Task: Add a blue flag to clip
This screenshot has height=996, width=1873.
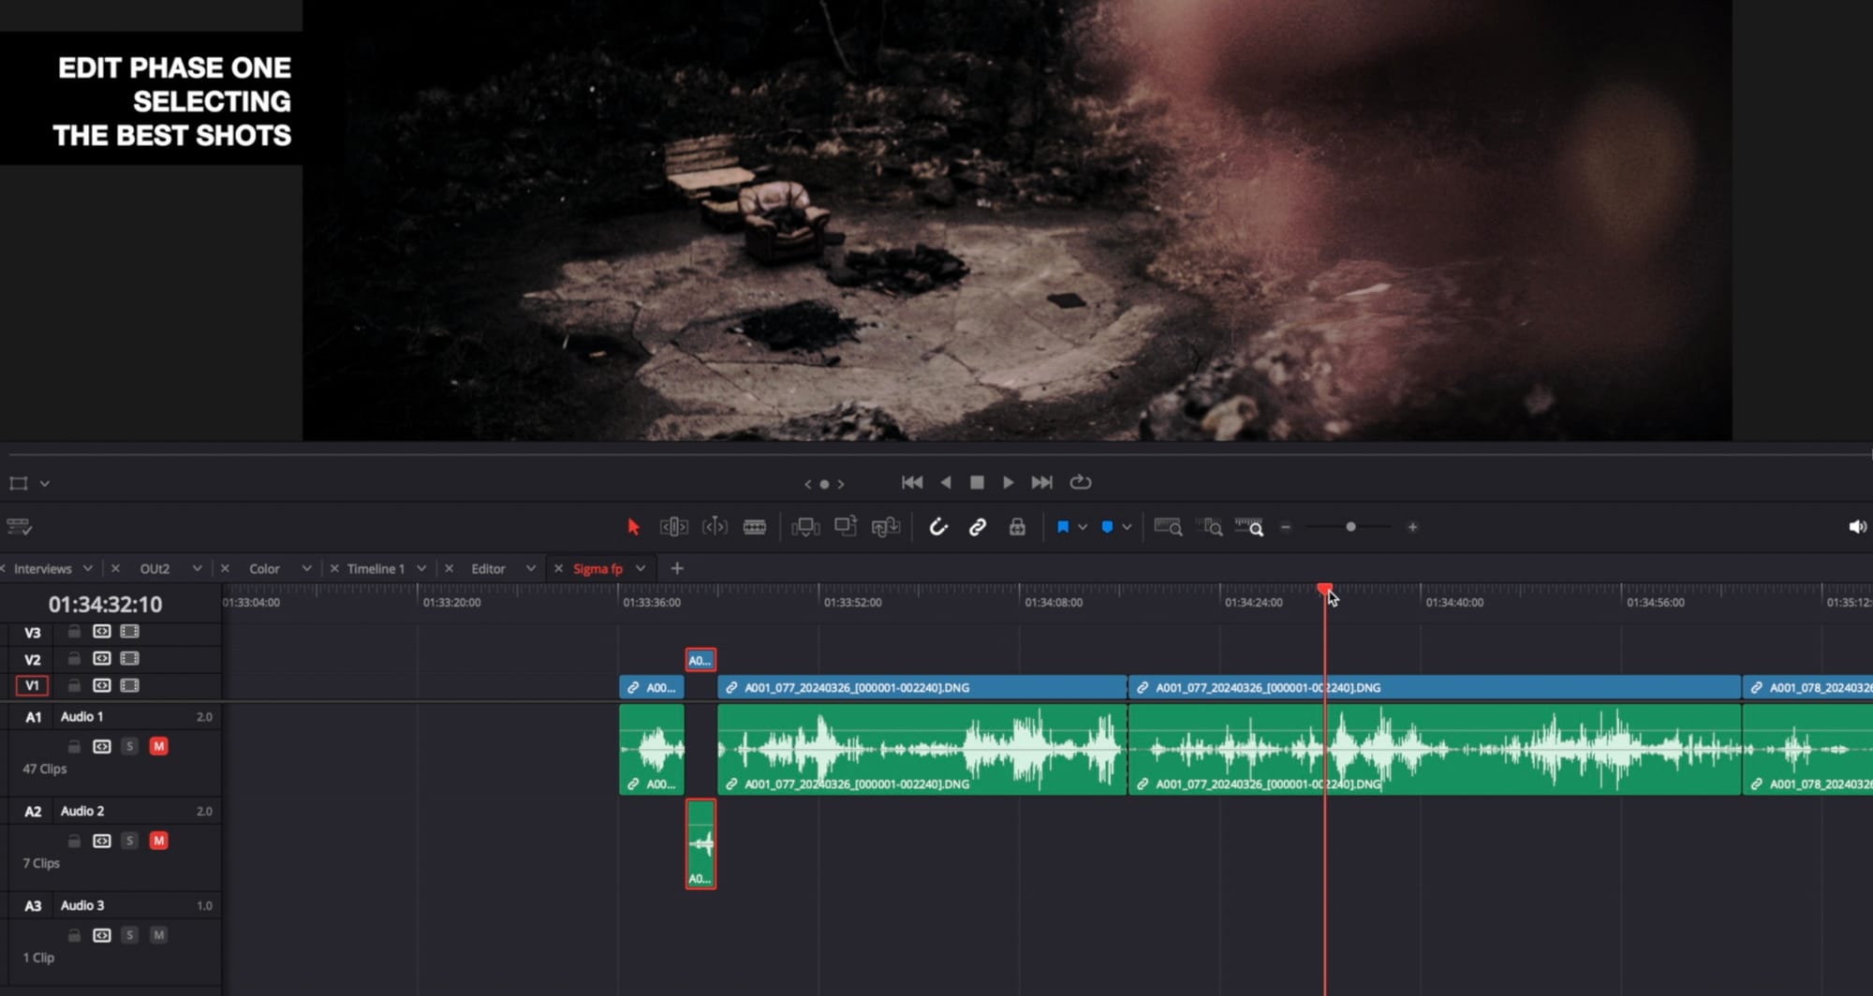Action: pos(1063,527)
